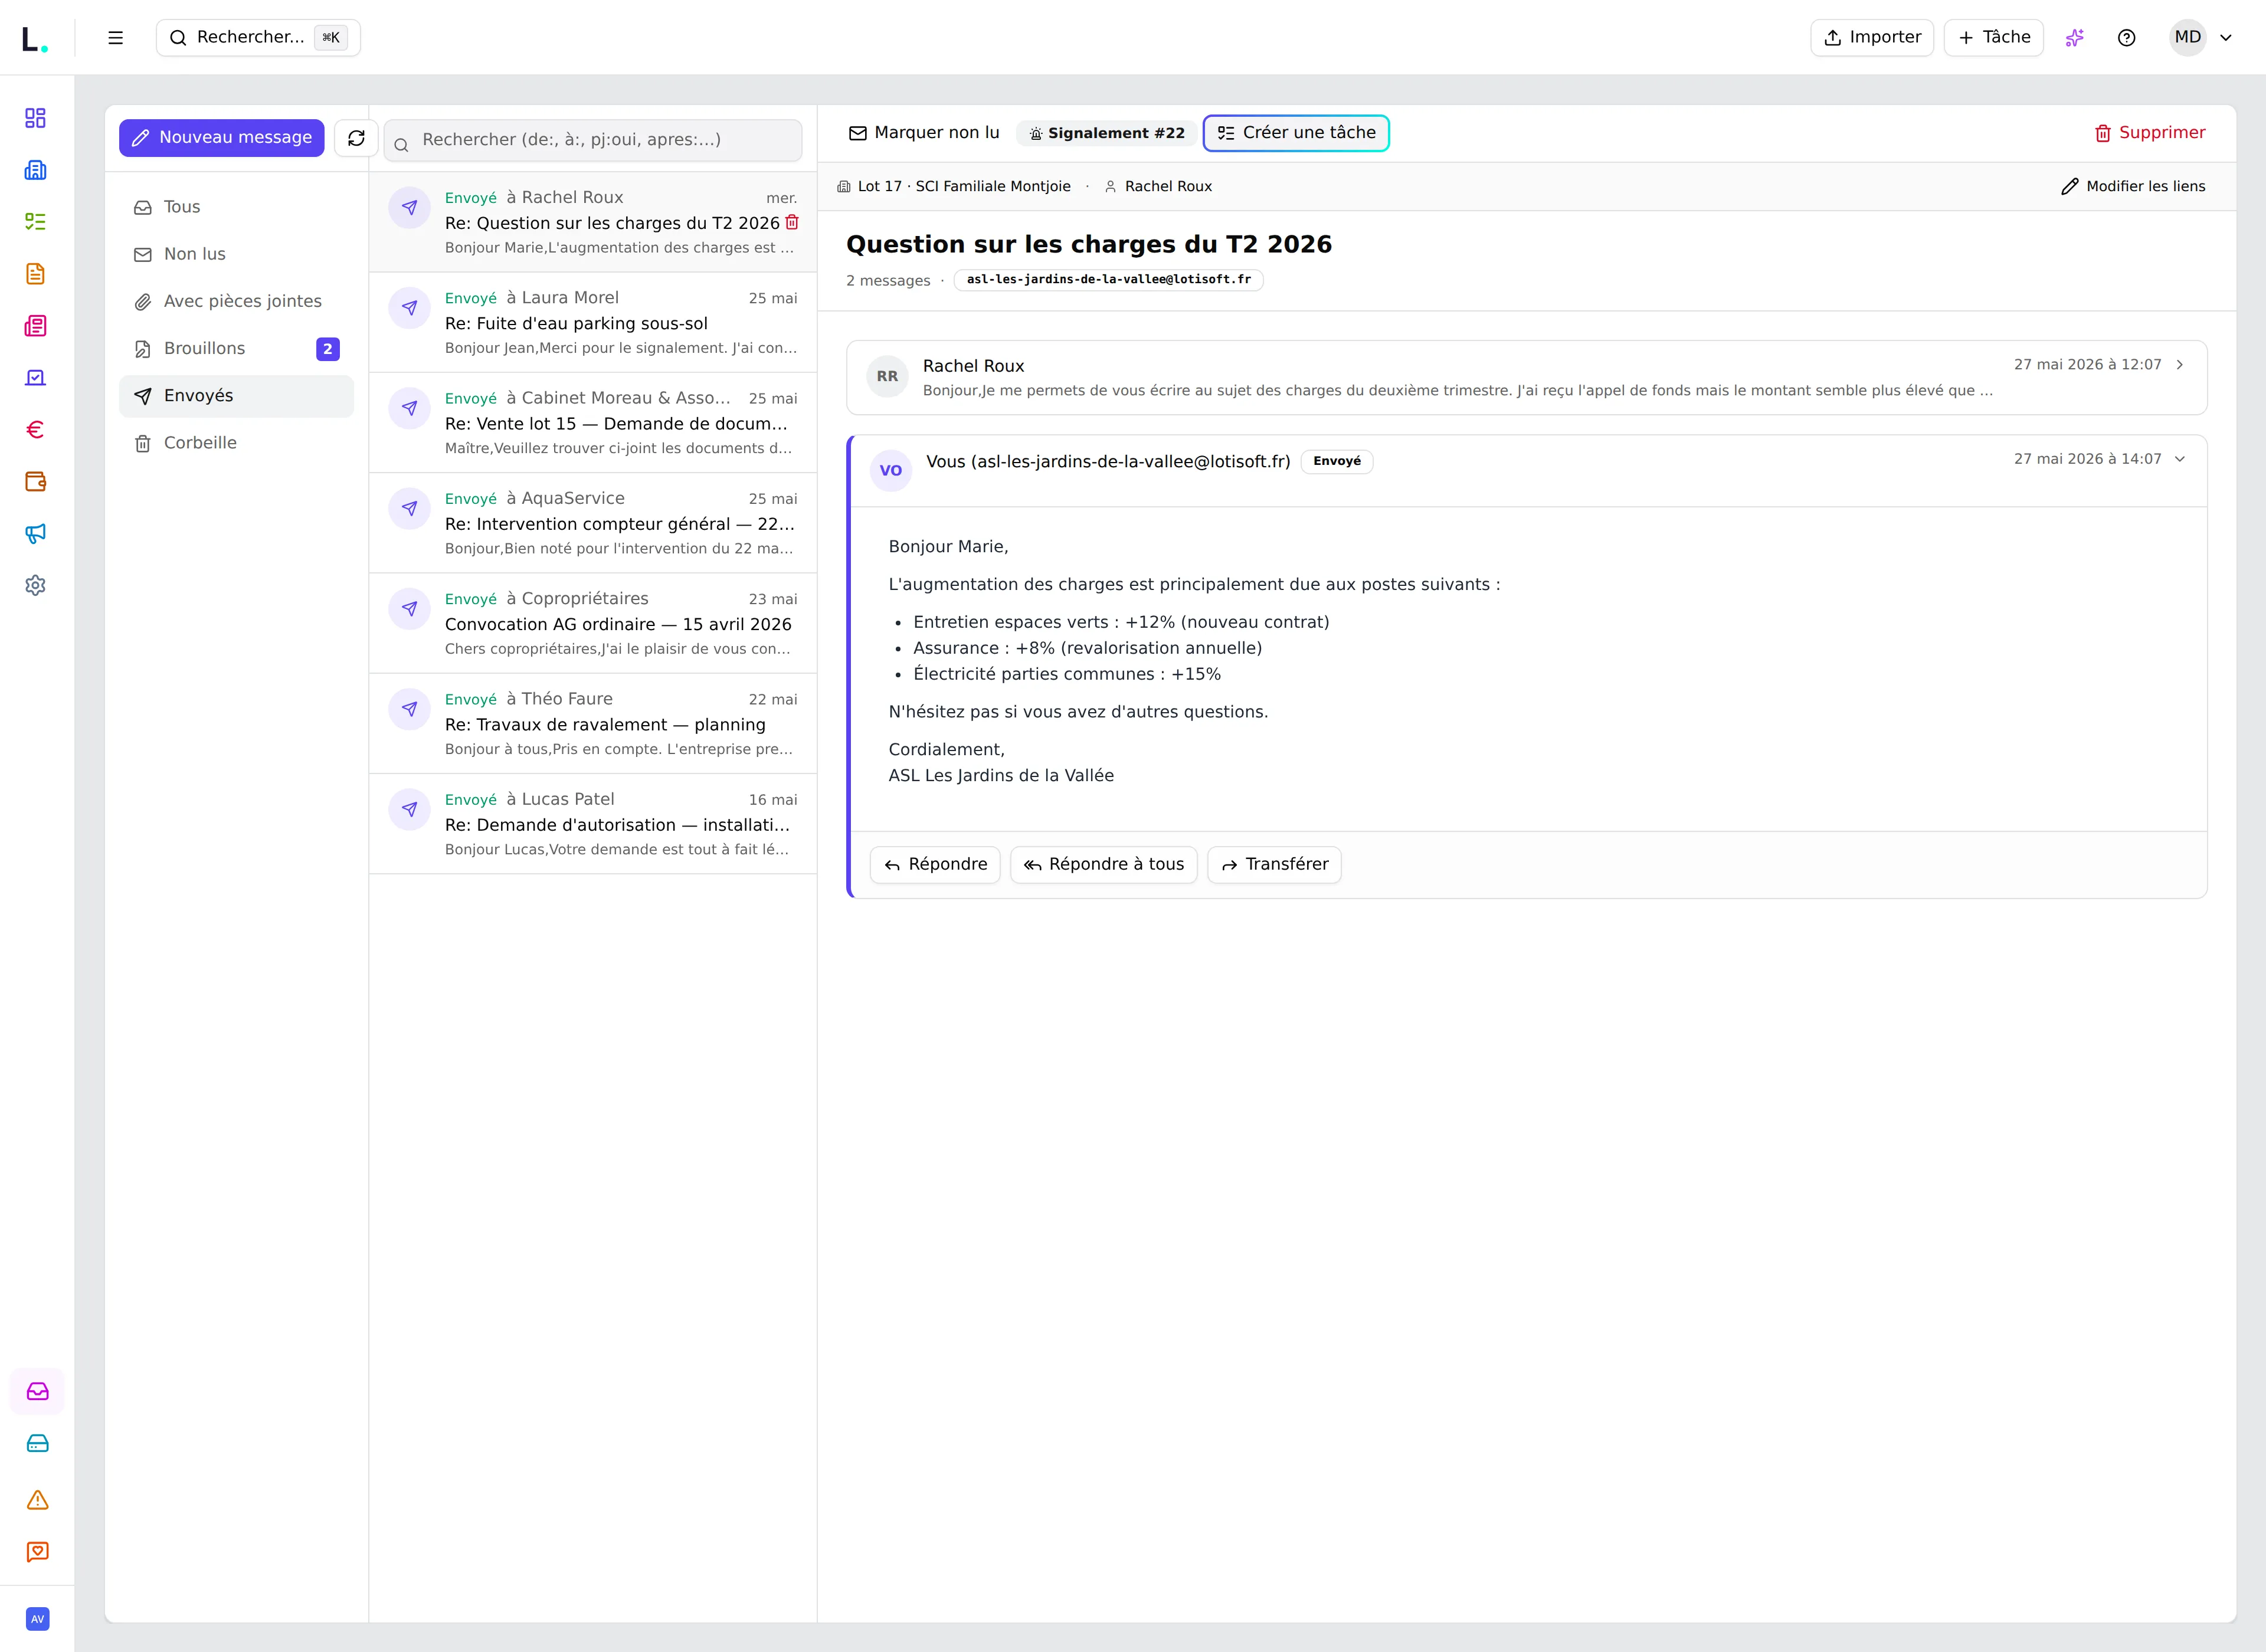Open Signalement #22 badge
2266x1652 pixels.
1106,133
